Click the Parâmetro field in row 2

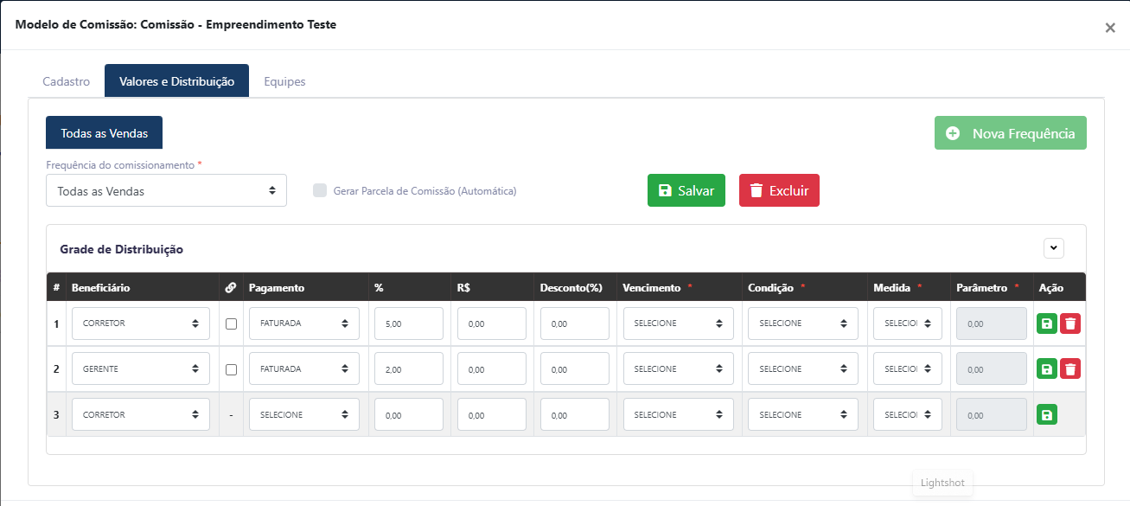point(992,368)
